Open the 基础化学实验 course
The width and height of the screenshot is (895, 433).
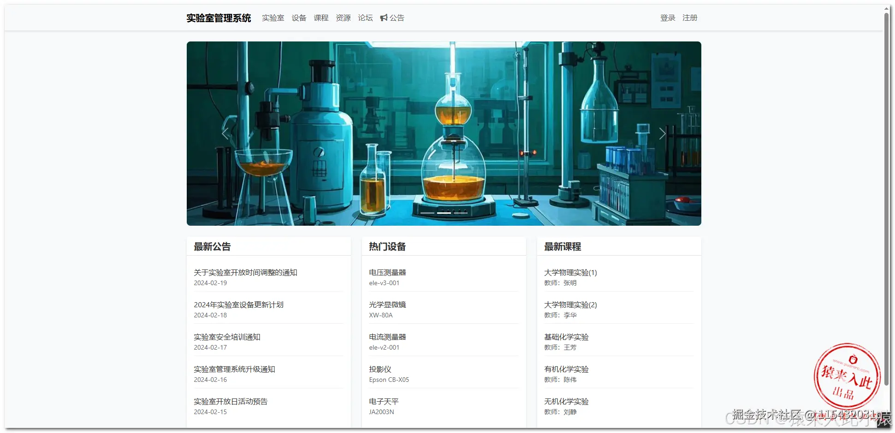point(566,337)
